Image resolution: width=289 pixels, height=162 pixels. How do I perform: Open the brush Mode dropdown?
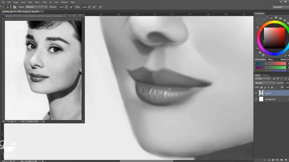(37, 7)
